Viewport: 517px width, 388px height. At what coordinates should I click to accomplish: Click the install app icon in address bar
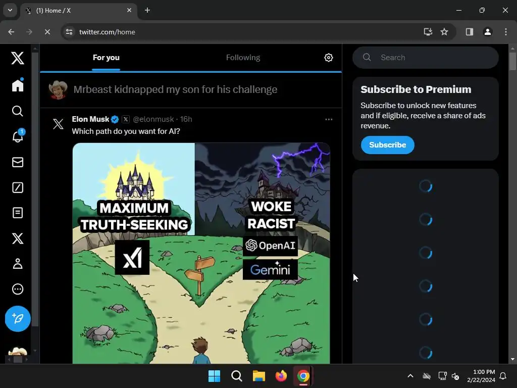coord(428,32)
